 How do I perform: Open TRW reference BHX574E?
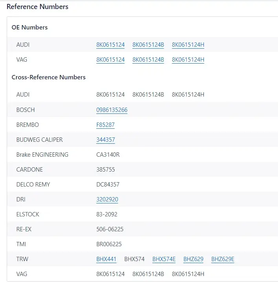point(164,259)
